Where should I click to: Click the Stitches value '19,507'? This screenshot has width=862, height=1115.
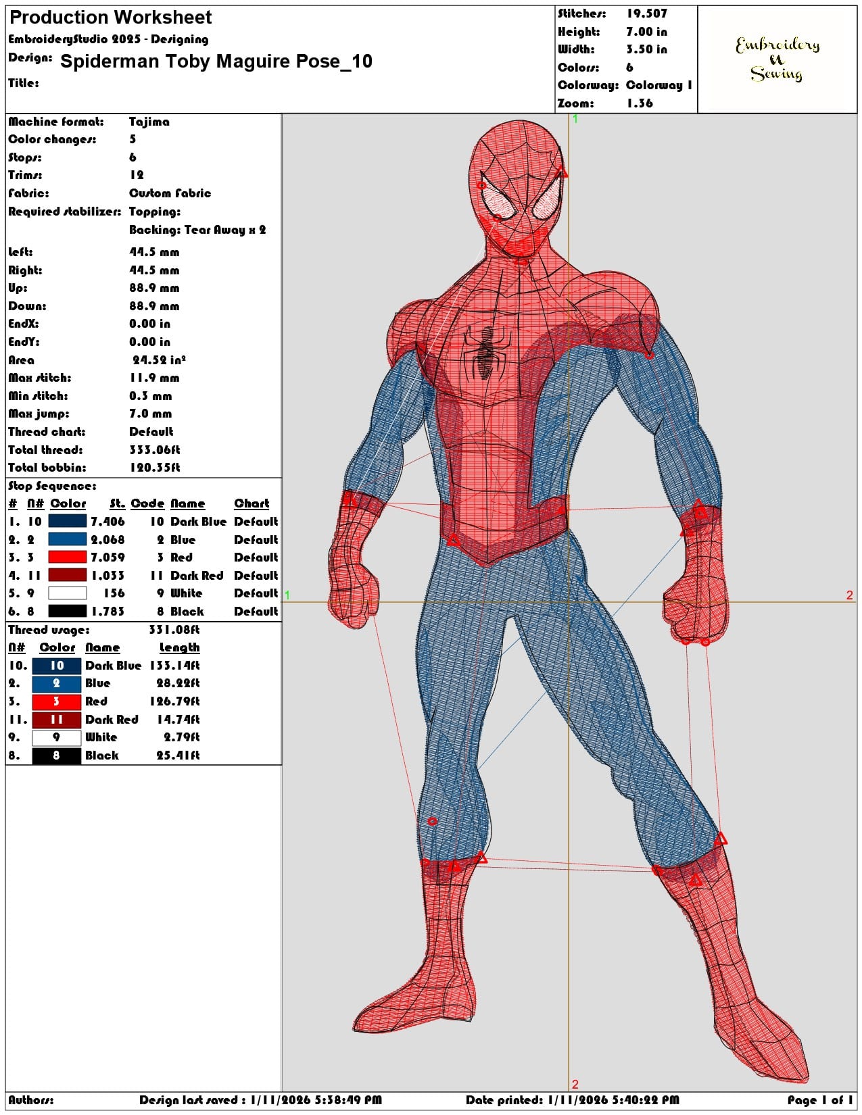point(646,14)
